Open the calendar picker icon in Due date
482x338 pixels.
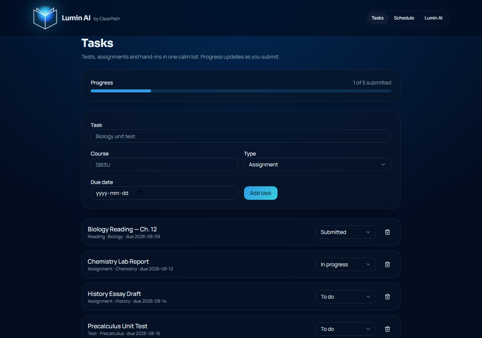coord(139,193)
